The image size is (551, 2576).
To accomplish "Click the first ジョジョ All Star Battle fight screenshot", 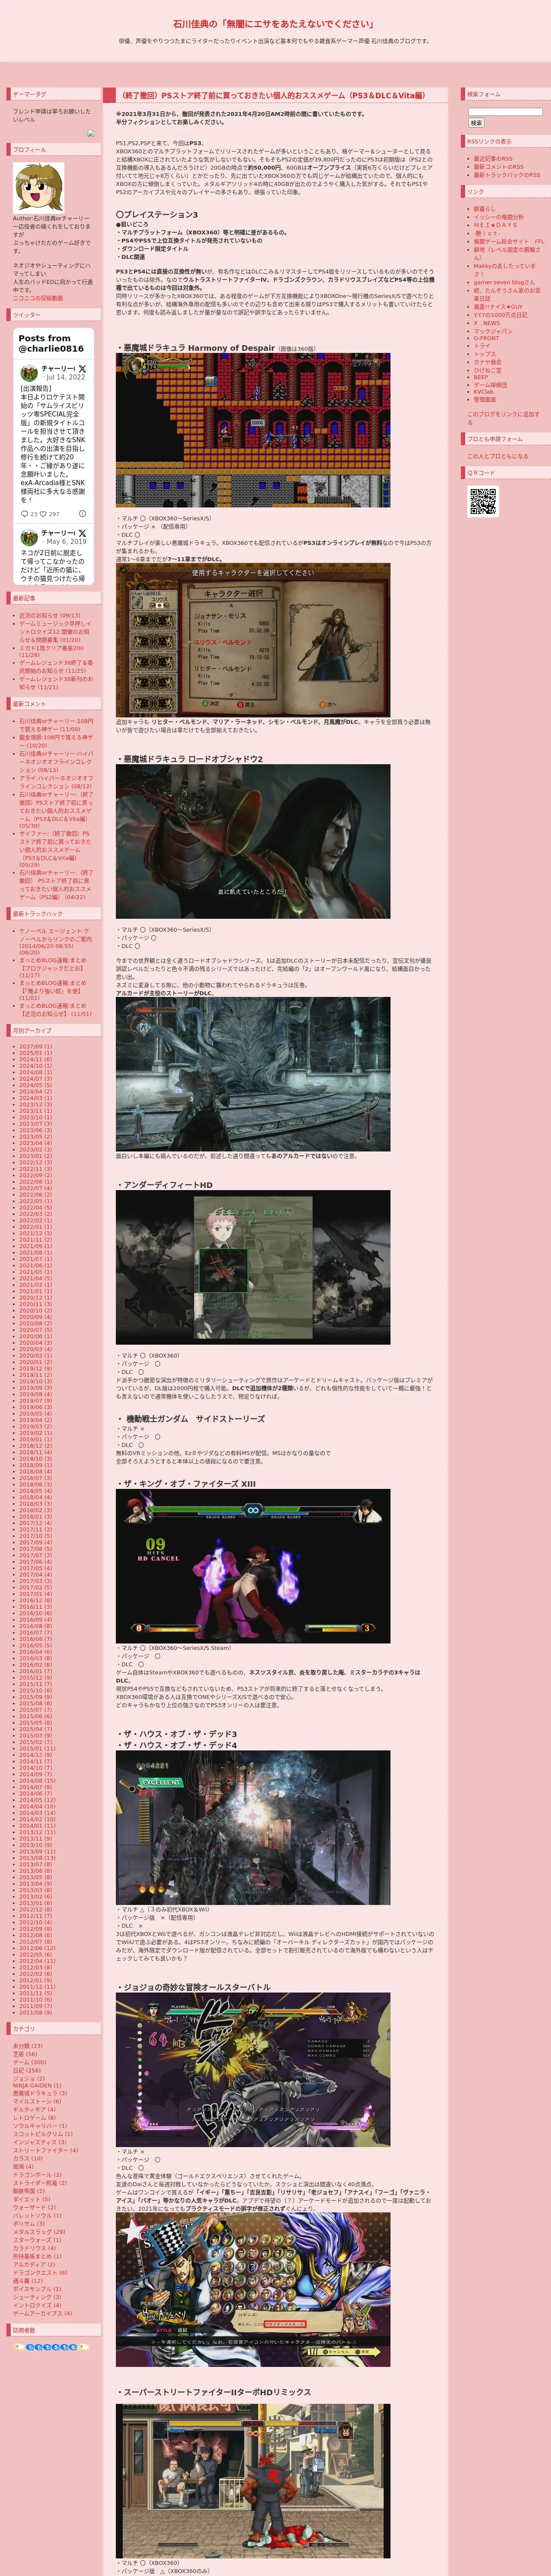I will (253, 2070).
